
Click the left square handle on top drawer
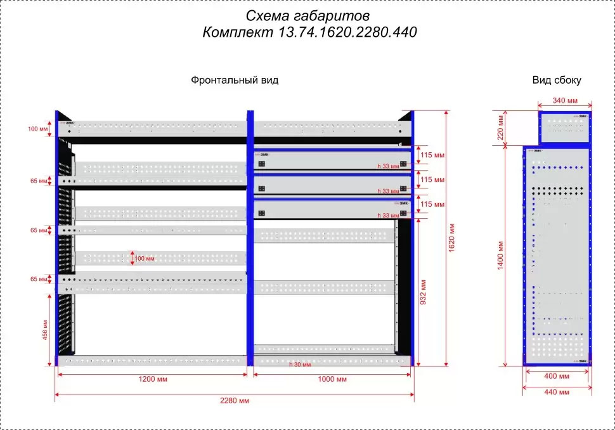[x=261, y=163]
